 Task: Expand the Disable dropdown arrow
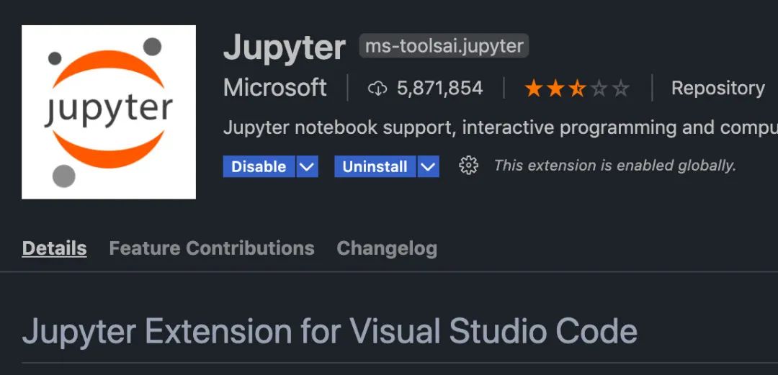pos(307,166)
